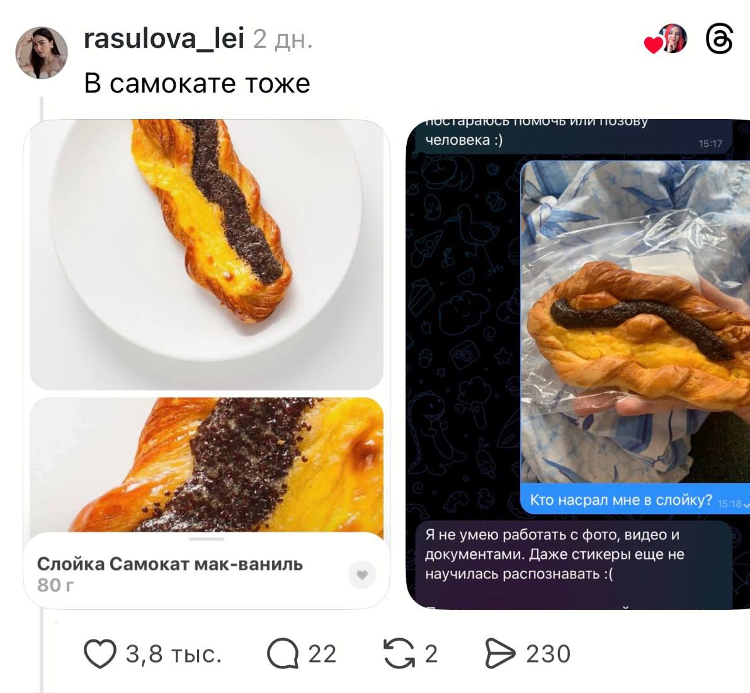750x693 pixels.
Task: Open the 22 replies count
Action: pos(322,654)
